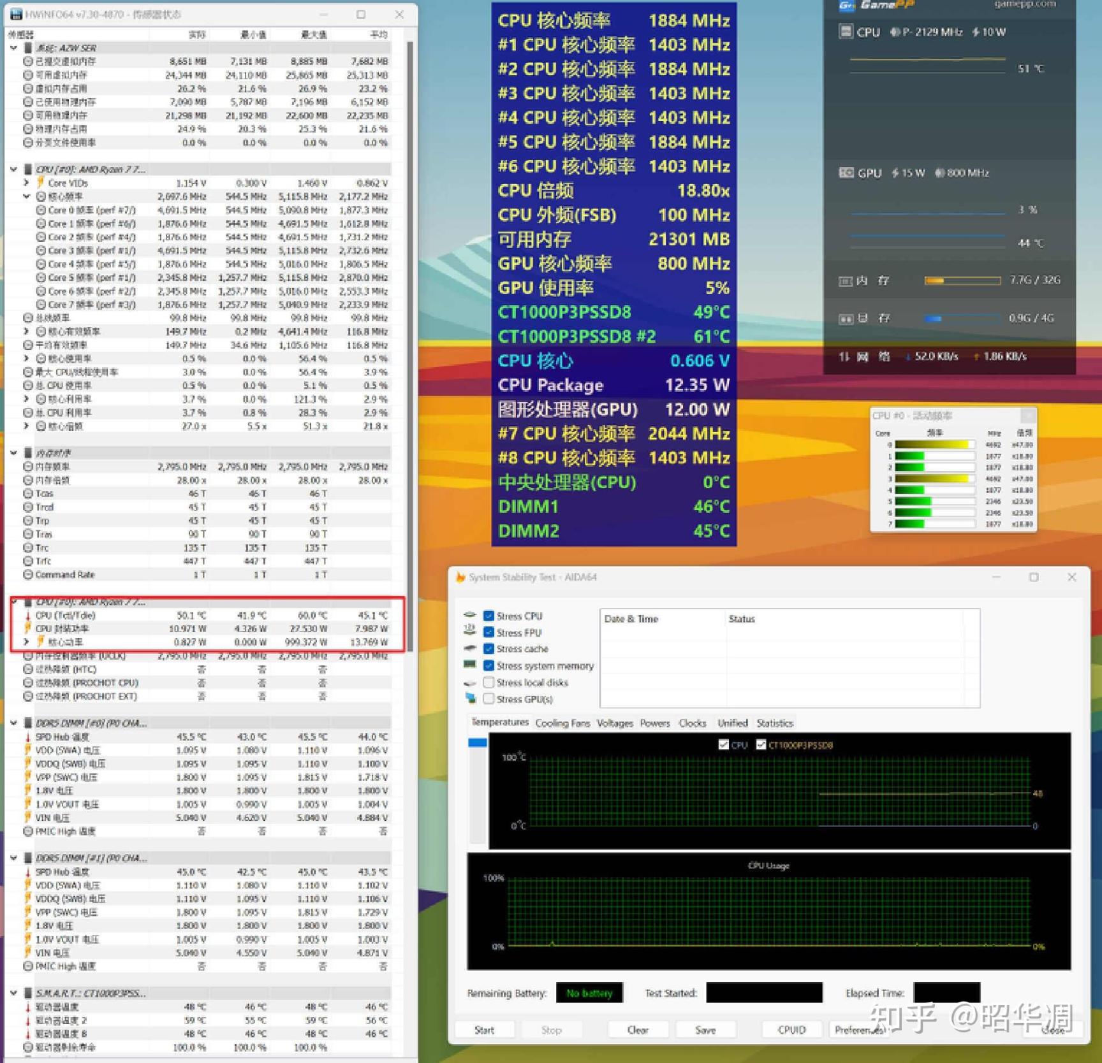Open the Statistics tab
This screenshot has height=1063, width=1102.
pos(775,723)
